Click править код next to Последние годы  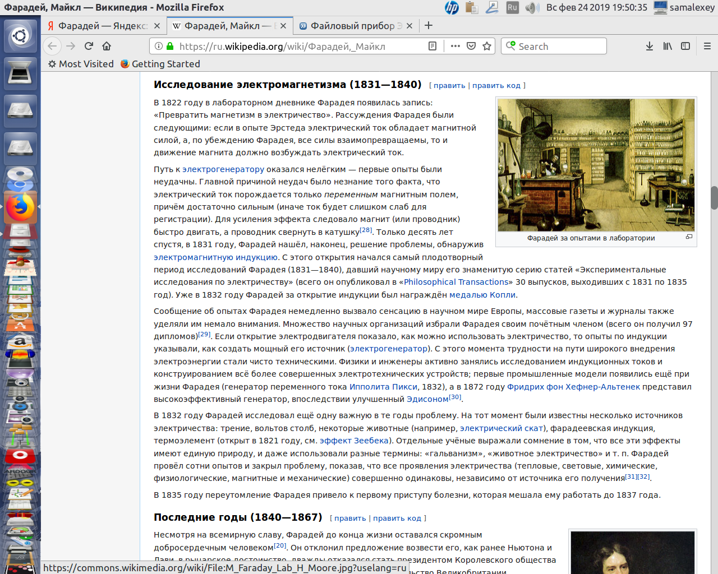(397, 519)
